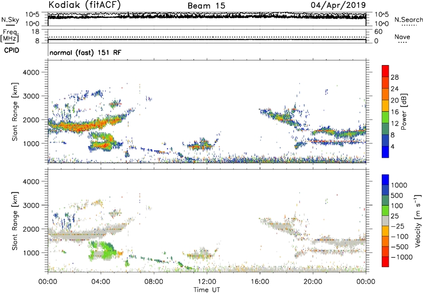423x293 pixels.
Task: Click the 'Kodiak (fitACF)' title text
Action: pyautogui.click(x=85, y=5)
